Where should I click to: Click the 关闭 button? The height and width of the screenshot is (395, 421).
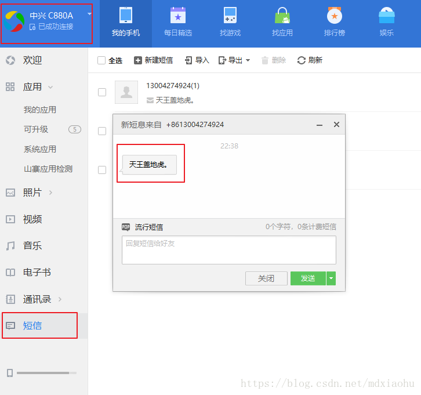[x=266, y=278]
